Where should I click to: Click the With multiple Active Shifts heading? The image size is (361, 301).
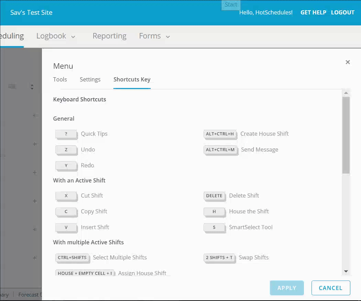[x=88, y=242]
